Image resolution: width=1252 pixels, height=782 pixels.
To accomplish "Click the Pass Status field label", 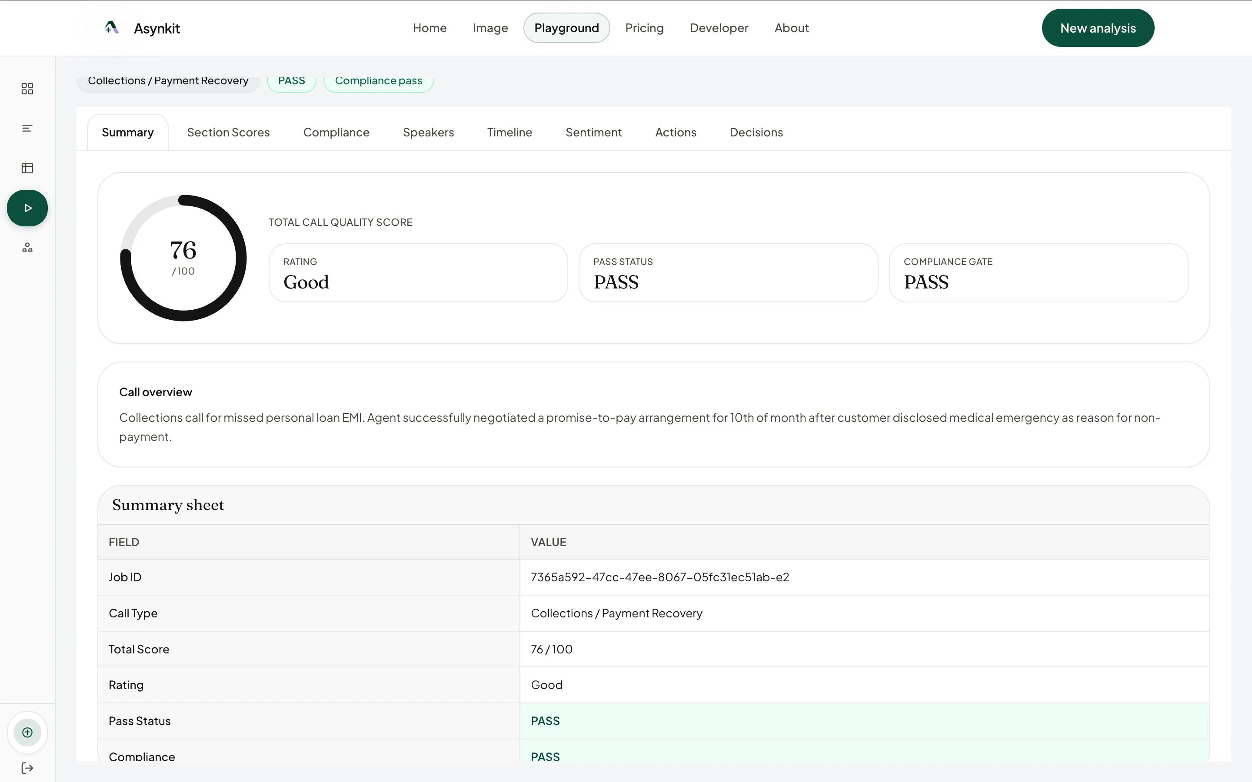I will click(139, 721).
